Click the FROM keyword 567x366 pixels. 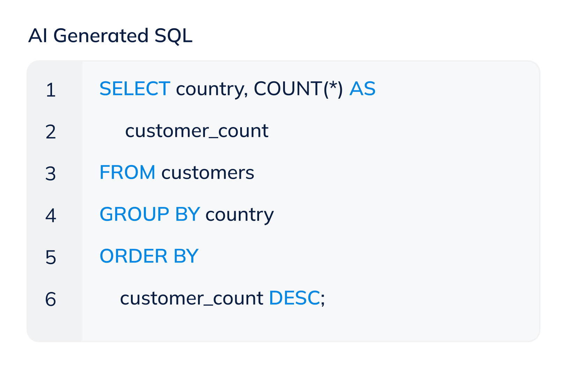pyautogui.click(x=127, y=172)
